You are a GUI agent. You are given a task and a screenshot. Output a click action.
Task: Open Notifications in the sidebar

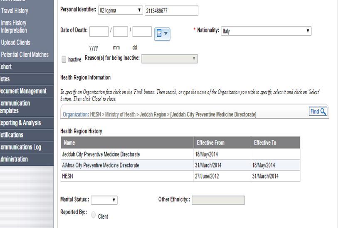pyautogui.click(x=27, y=135)
